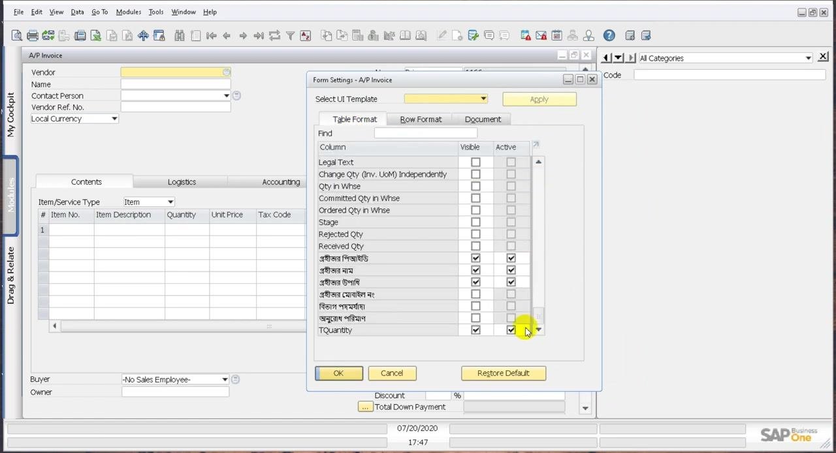Open the Logistics tab in A/P Invoice
The image size is (836, 453).
pos(182,182)
